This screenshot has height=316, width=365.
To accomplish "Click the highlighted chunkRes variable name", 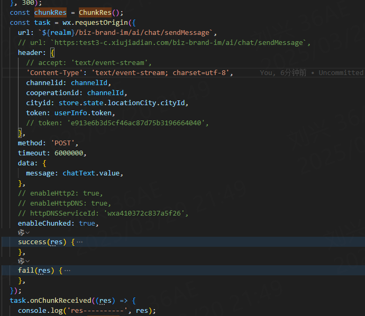I will pyautogui.click(x=50, y=12).
